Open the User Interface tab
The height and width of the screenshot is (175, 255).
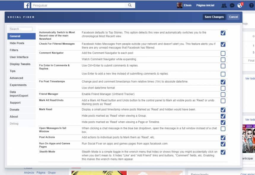[21, 57]
